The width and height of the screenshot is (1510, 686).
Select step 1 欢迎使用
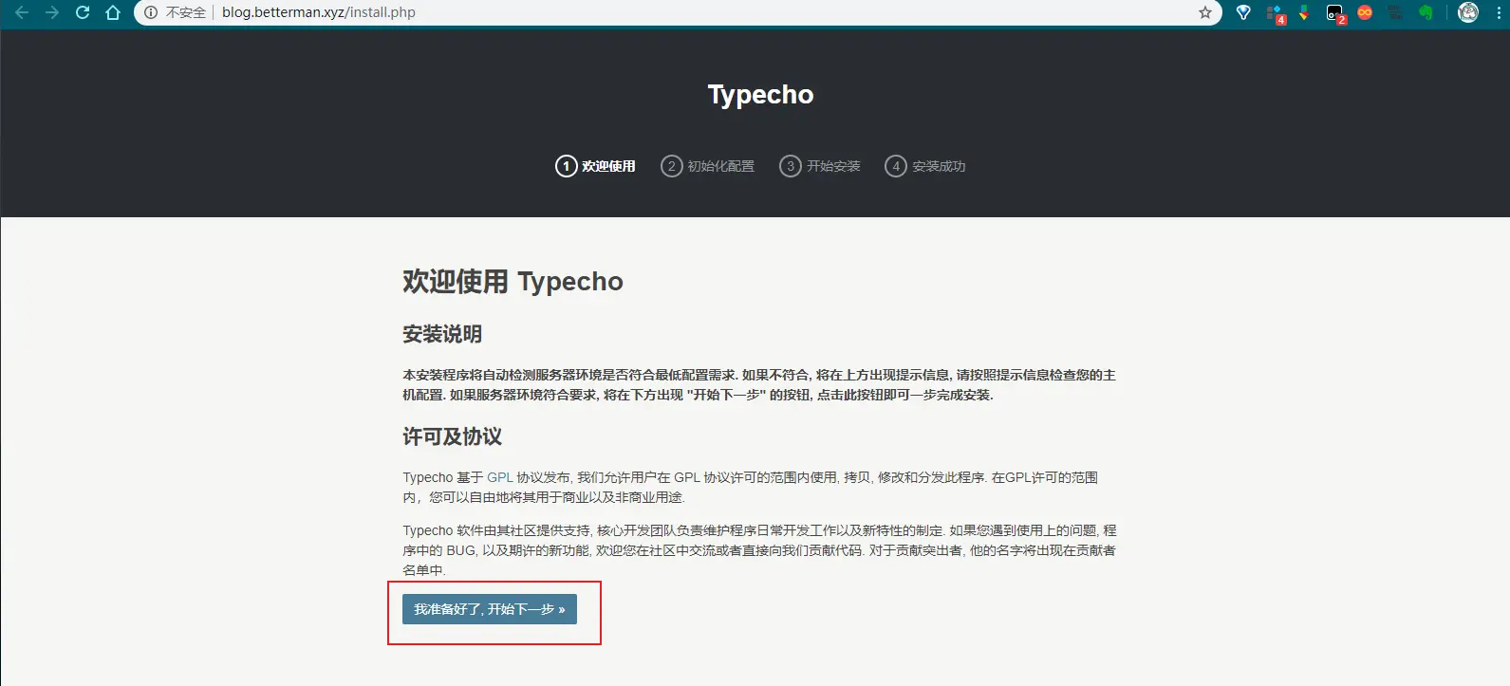[x=595, y=166]
